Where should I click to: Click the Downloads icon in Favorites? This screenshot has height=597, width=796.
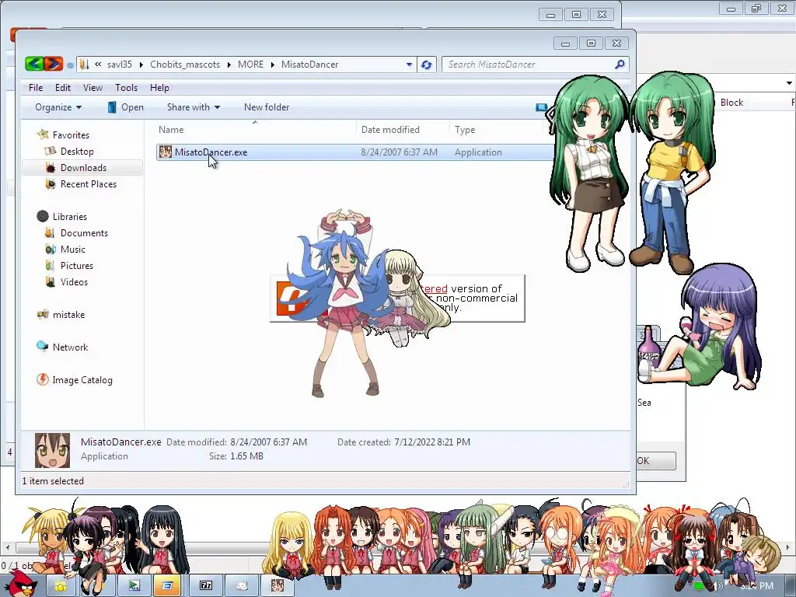point(51,168)
